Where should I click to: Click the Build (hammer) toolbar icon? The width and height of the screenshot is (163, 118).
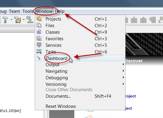pyautogui.click(x=5, y=20)
